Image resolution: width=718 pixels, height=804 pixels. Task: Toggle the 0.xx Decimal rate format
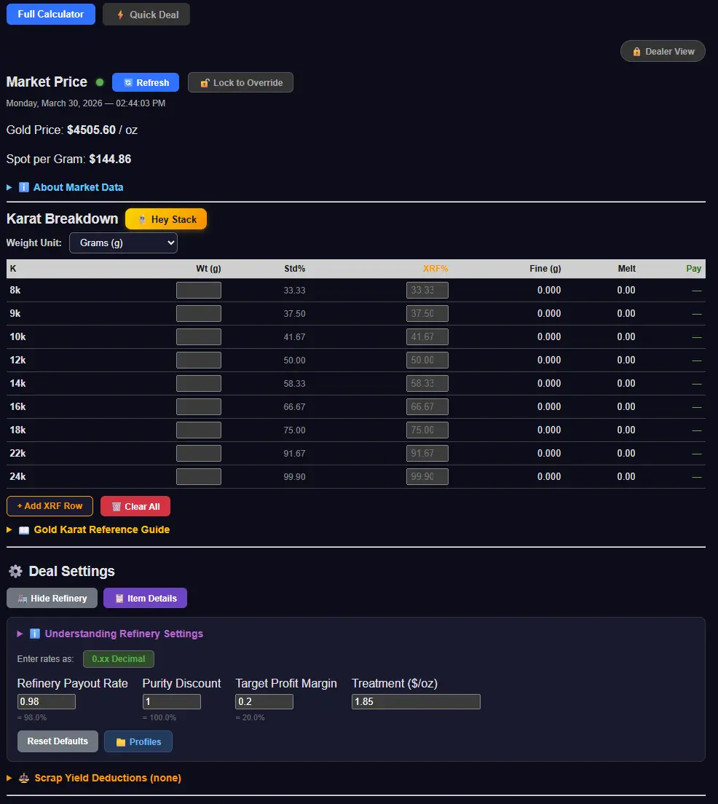(x=119, y=659)
